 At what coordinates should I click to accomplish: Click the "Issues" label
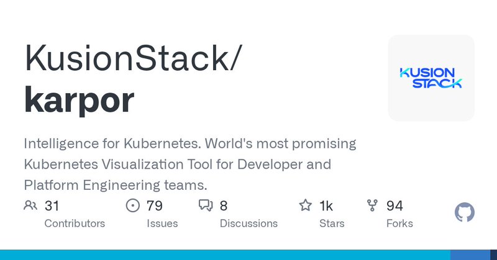pos(162,223)
